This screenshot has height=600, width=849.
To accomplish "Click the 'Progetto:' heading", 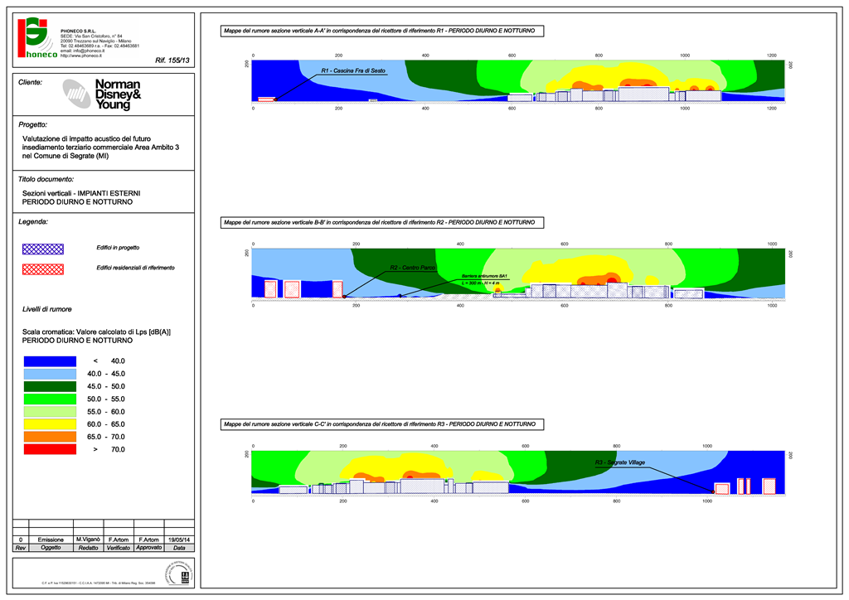I will [33, 124].
